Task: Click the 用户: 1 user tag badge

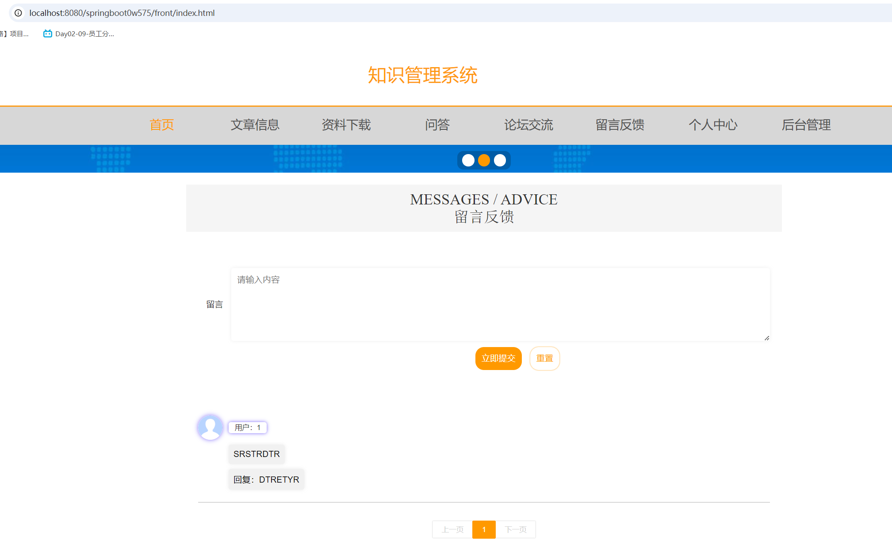Action: tap(247, 427)
